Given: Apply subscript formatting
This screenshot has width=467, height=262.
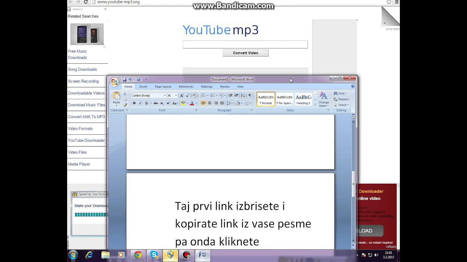Looking at the screenshot, I should pos(162,103).
